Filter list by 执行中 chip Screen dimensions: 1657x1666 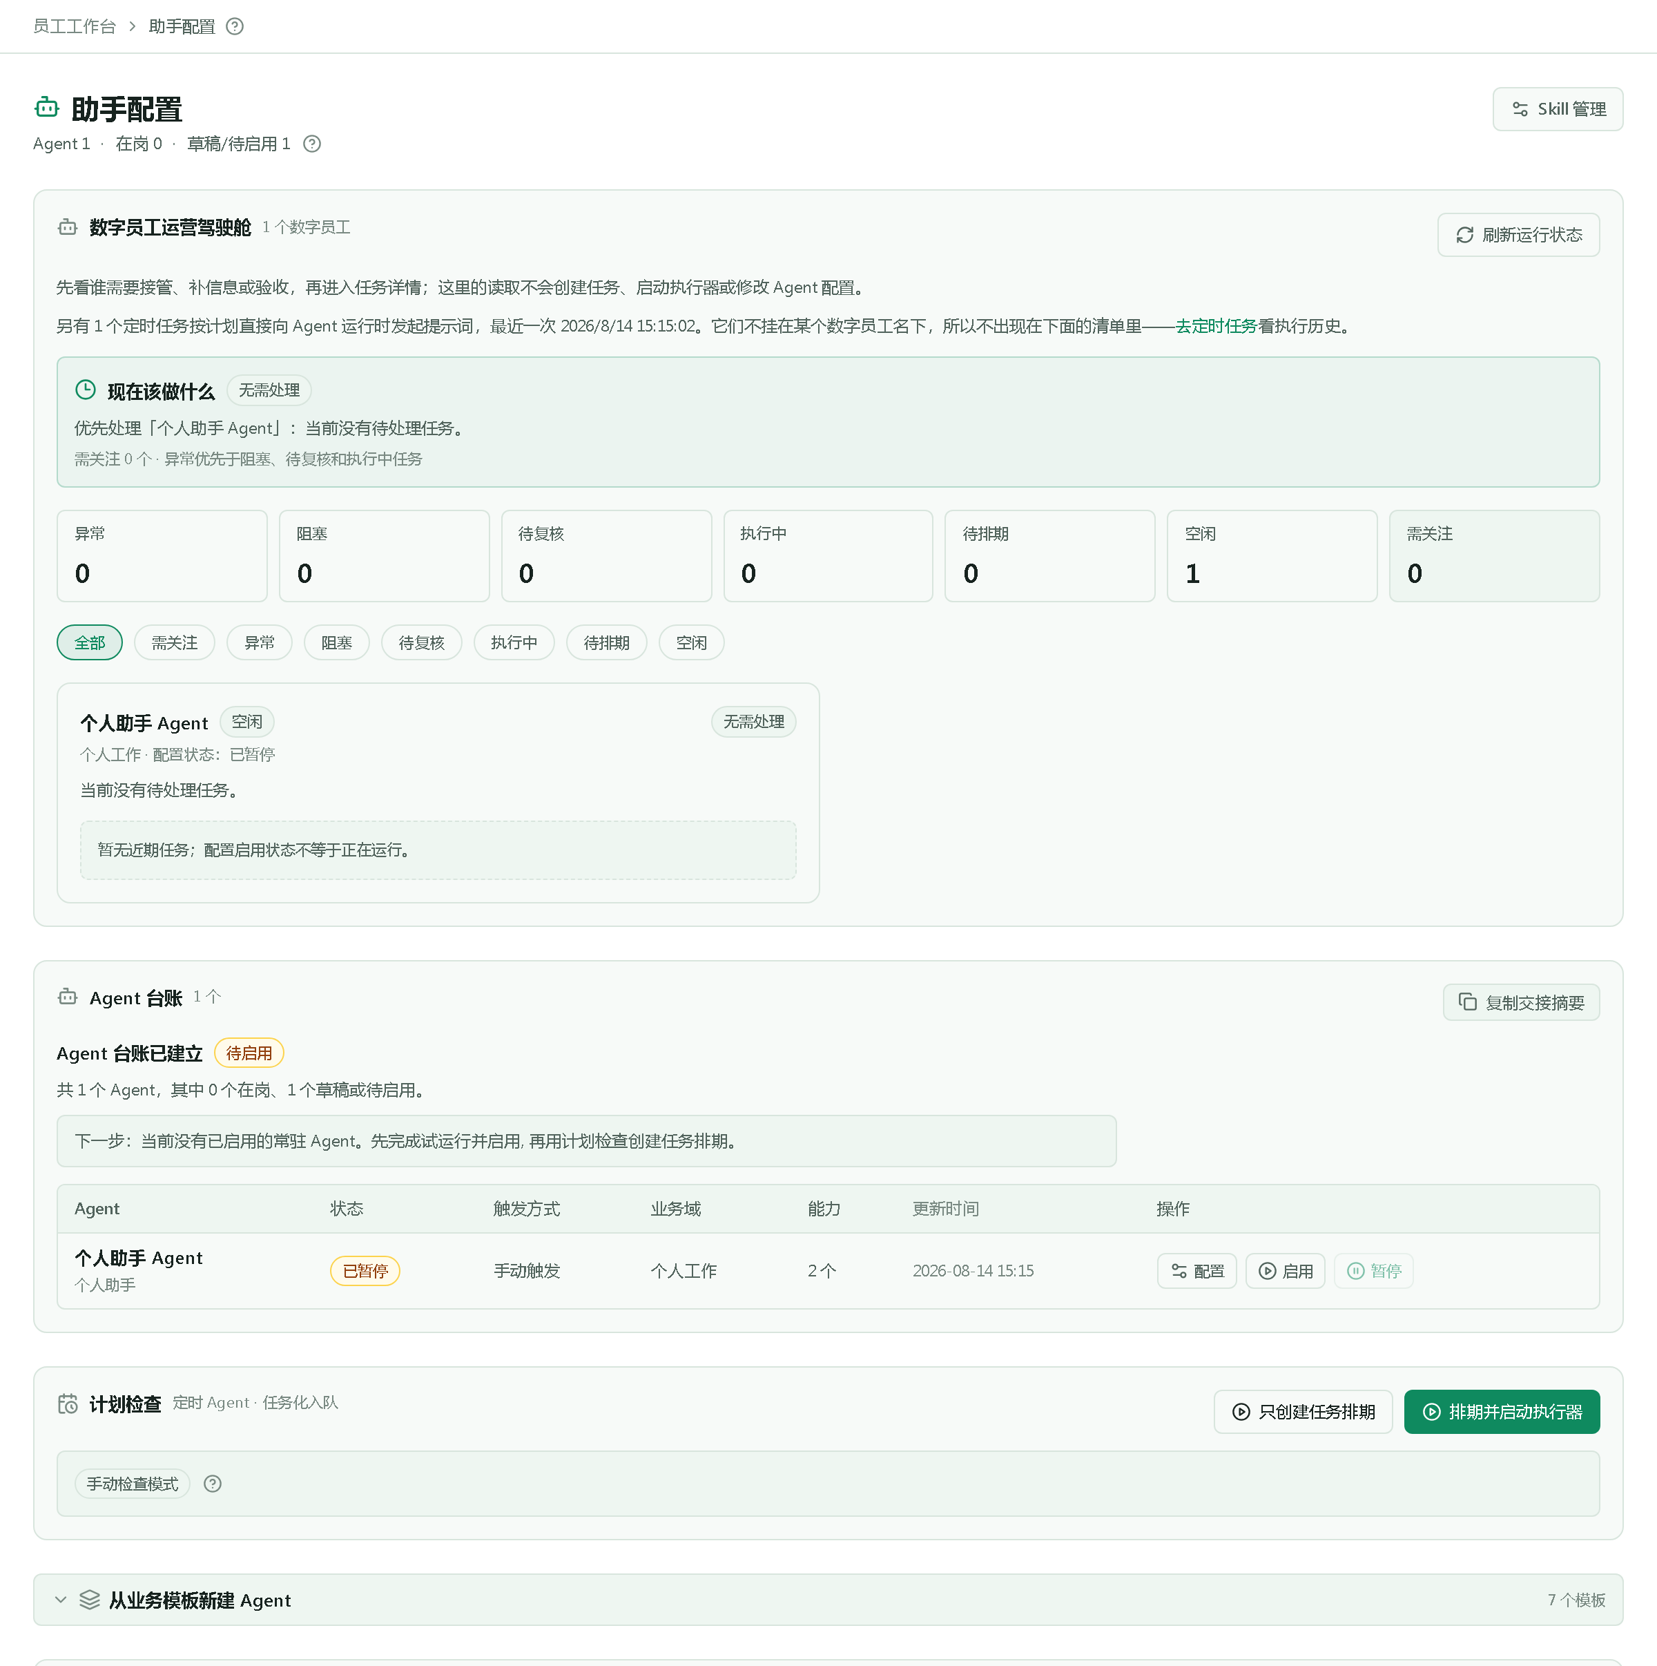coord(514,643)
